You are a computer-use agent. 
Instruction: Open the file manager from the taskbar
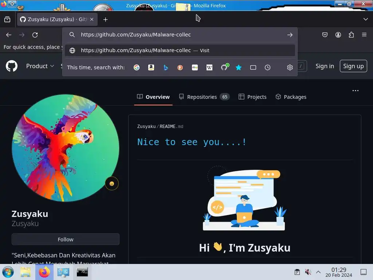point(25,272)
